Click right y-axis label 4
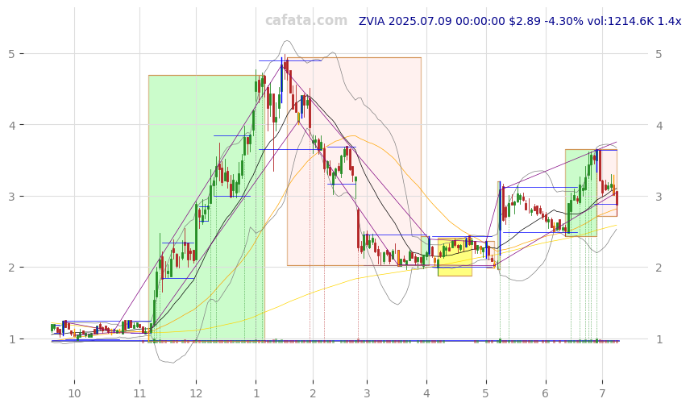 coord(659,126)
